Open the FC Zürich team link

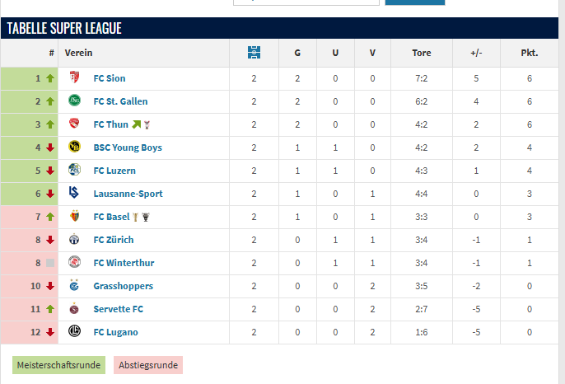point(114,240)
